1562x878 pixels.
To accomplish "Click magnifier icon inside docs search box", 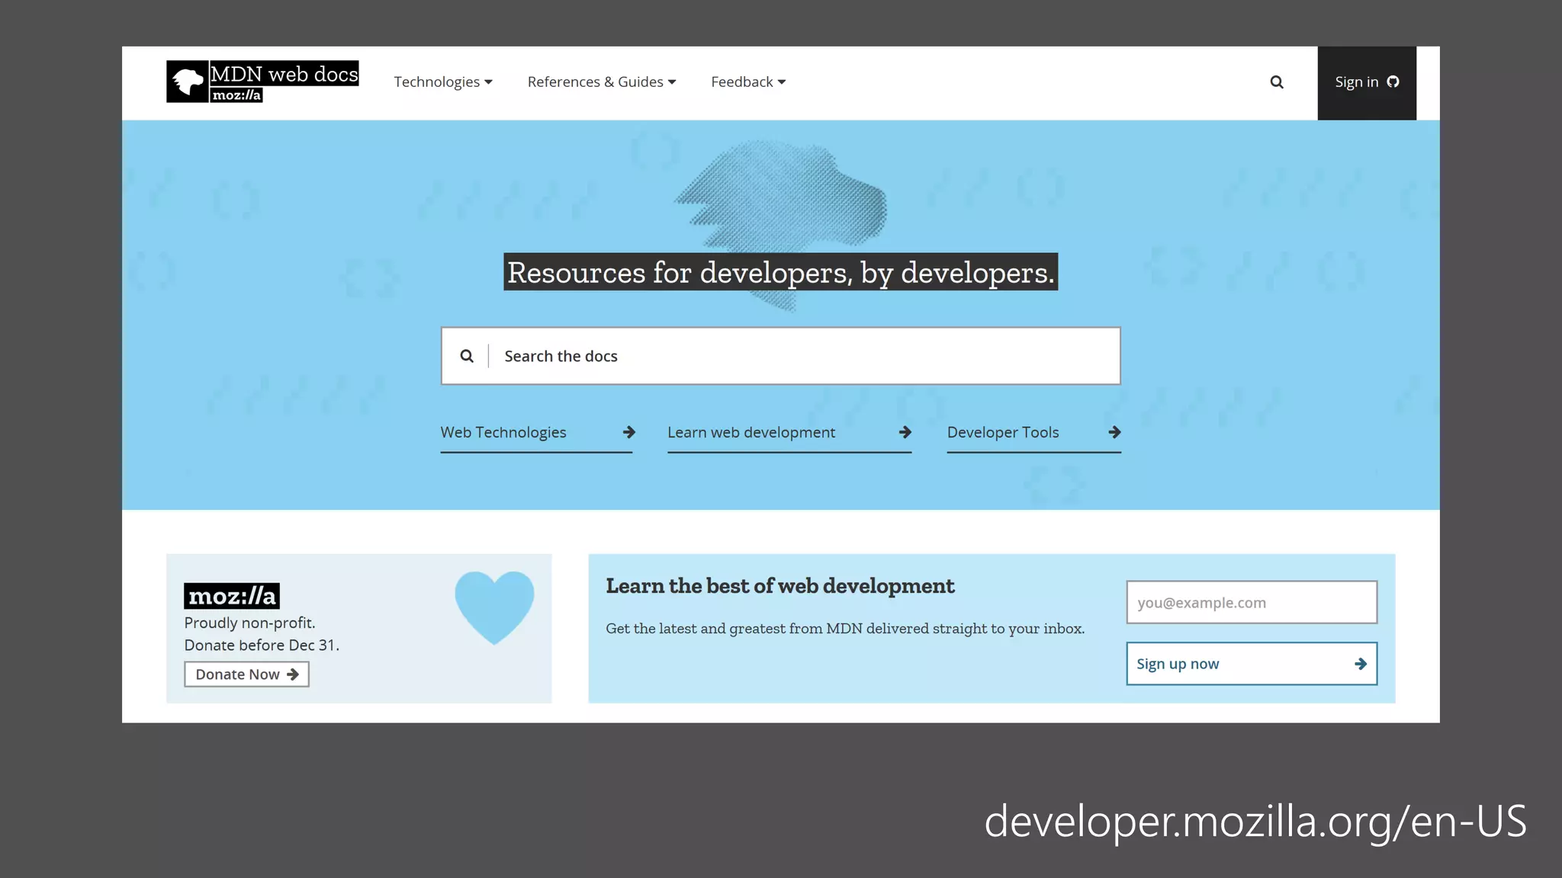I will (467, 356).
